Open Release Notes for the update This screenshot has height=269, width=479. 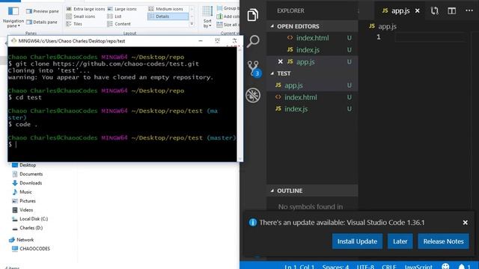[443, 241]
